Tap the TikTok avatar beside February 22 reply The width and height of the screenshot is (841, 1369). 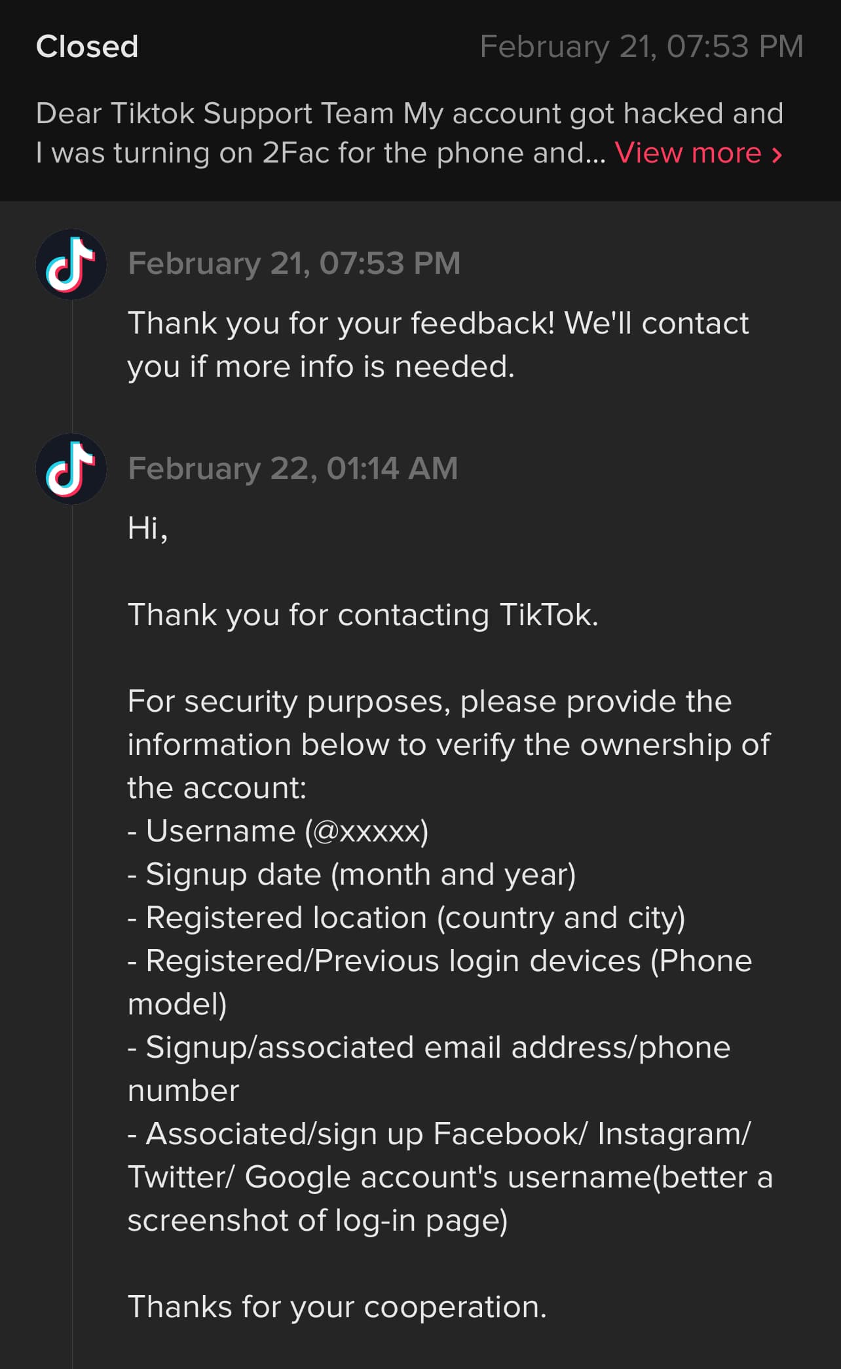tap(71, 469)
